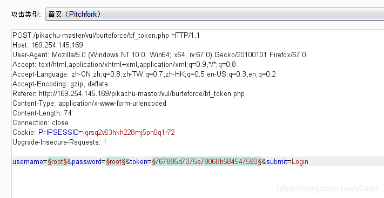Click the username parameter name
The image size is (384, 198).
point(28,161)
